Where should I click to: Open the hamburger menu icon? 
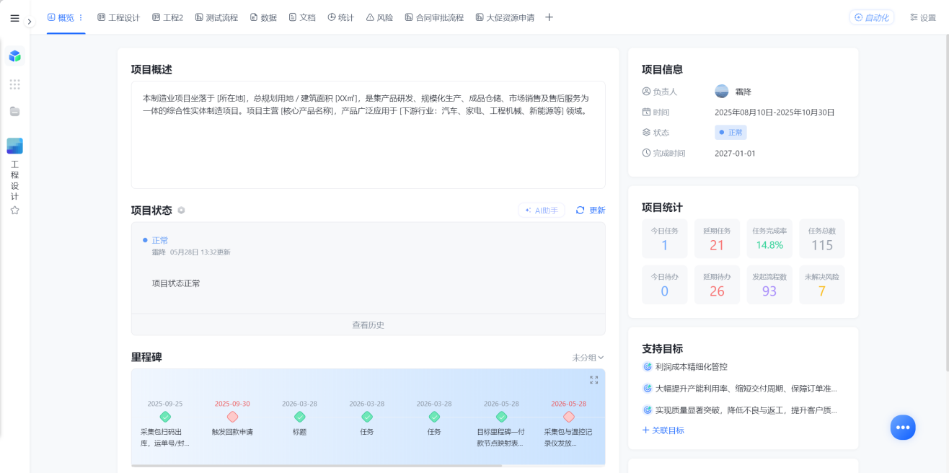tap(14, 18)
